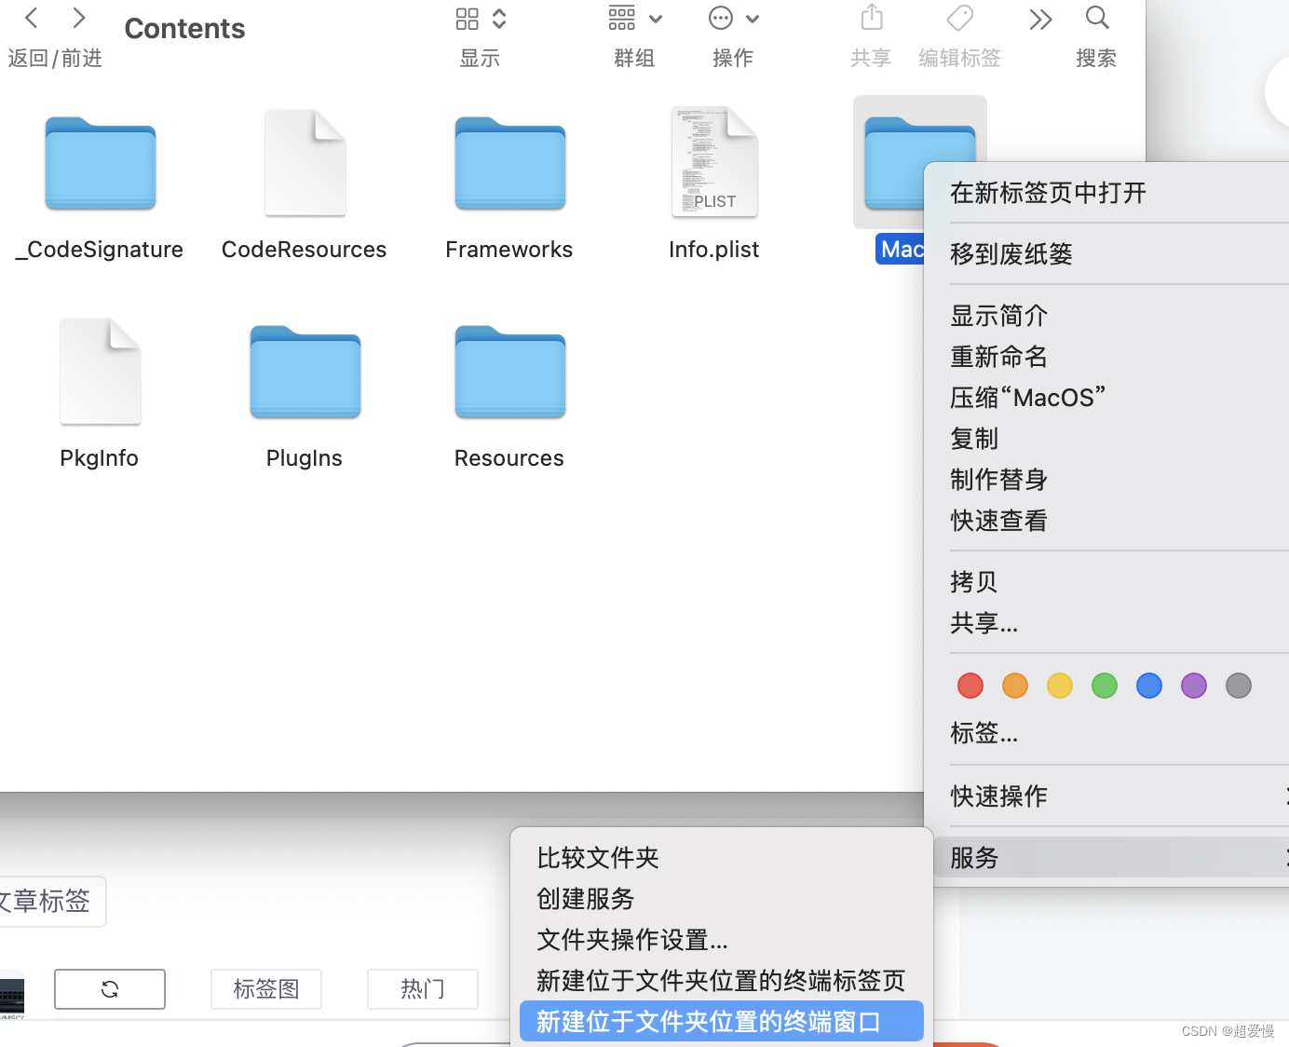Select the PkgInfo file

point(99,372)
